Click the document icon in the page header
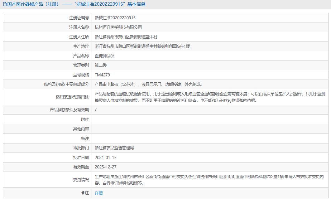 (4, 3)
